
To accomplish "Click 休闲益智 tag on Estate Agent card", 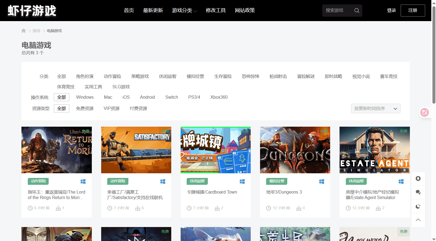I will point(356,181).
